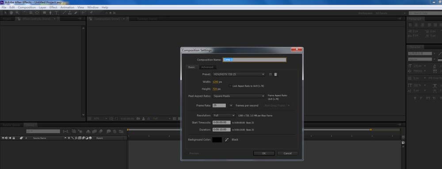Click the Audio speaker column icon
Viewport: 442px width, 169px height.
point(6,138)
